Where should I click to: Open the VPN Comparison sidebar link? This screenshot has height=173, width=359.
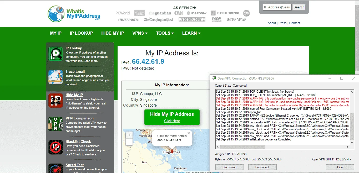79,118
